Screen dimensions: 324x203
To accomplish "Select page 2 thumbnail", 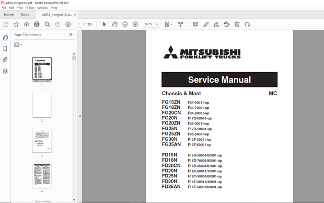I will click(42, 105).
